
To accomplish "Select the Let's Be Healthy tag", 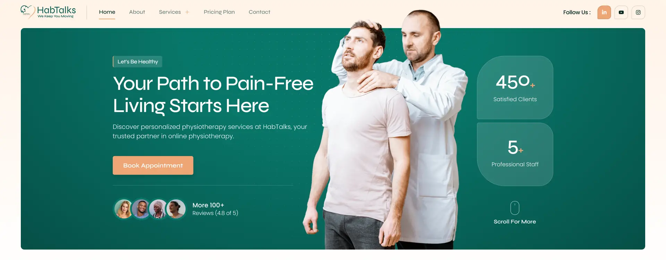I will [x=137, y=62].
